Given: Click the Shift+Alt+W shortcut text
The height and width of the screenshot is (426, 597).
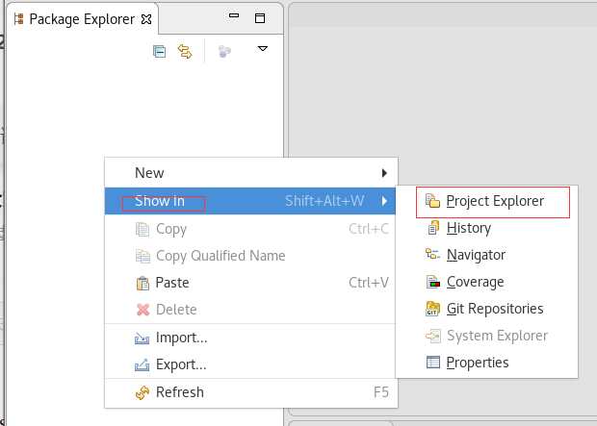Looking at the screenshot, I should click(324, 201).
